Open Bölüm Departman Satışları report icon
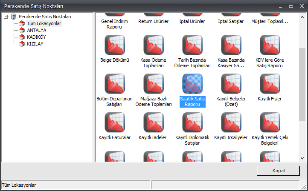This screenshot has height=191, width=308. pos(115,84)
